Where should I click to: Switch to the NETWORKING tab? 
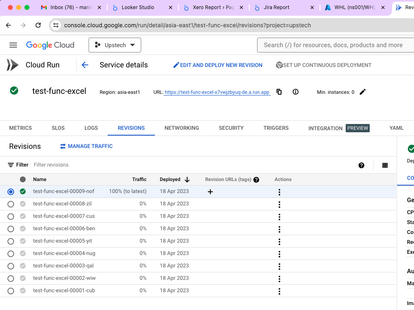click(182, 128)
